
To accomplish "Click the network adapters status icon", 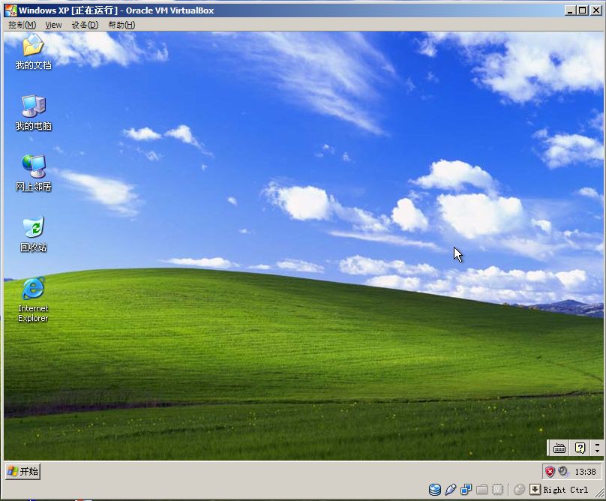I will coord(466,490).
